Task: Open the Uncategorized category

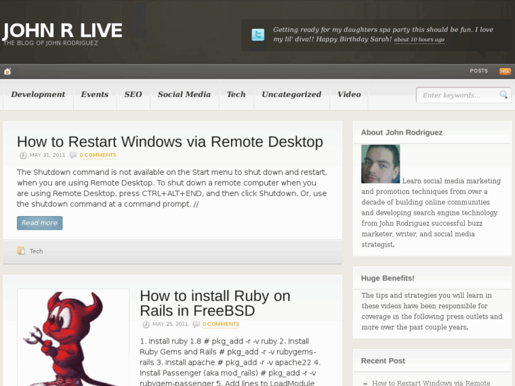Action: tap(291, 95)
